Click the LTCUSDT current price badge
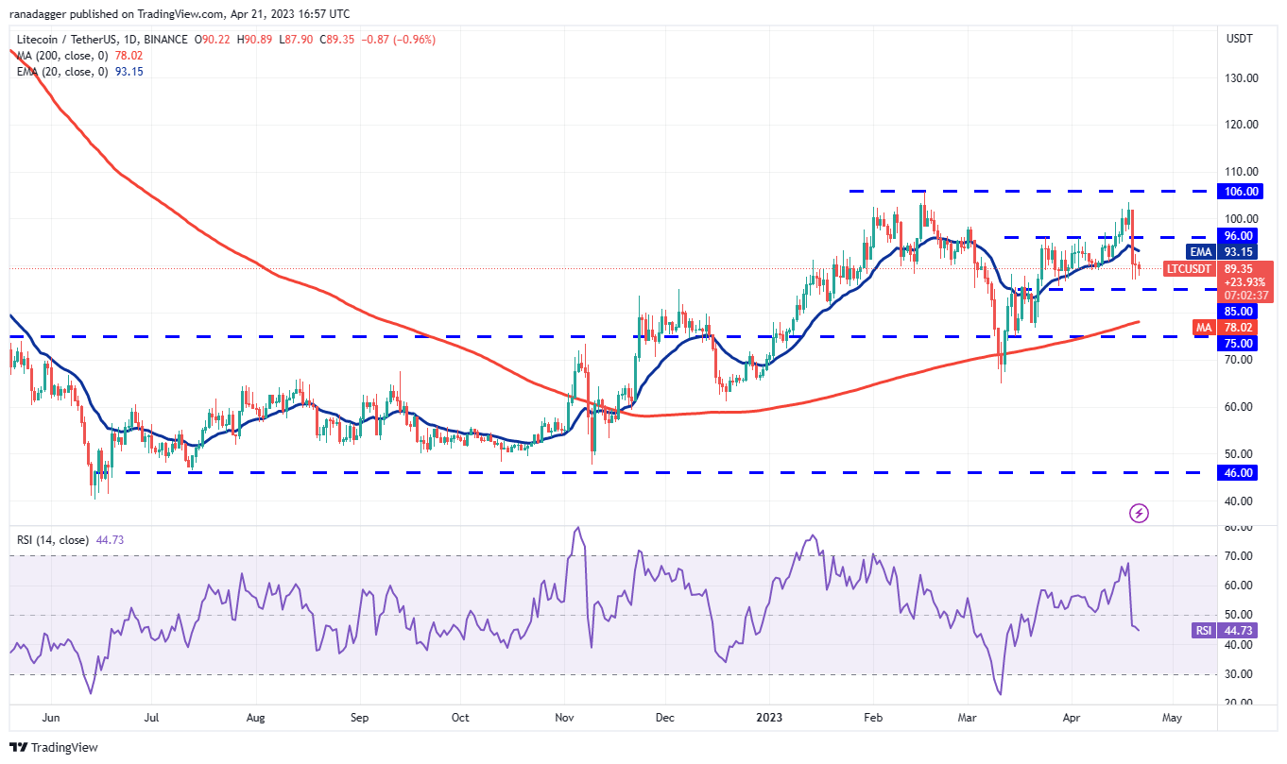 [1188, 269]
